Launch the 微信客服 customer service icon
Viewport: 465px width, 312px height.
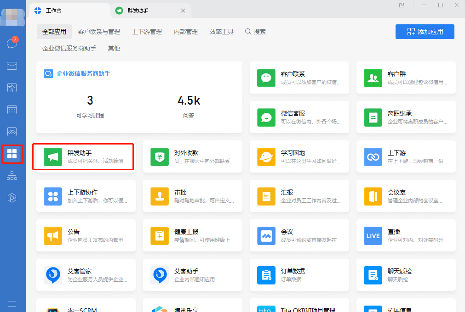266,117
